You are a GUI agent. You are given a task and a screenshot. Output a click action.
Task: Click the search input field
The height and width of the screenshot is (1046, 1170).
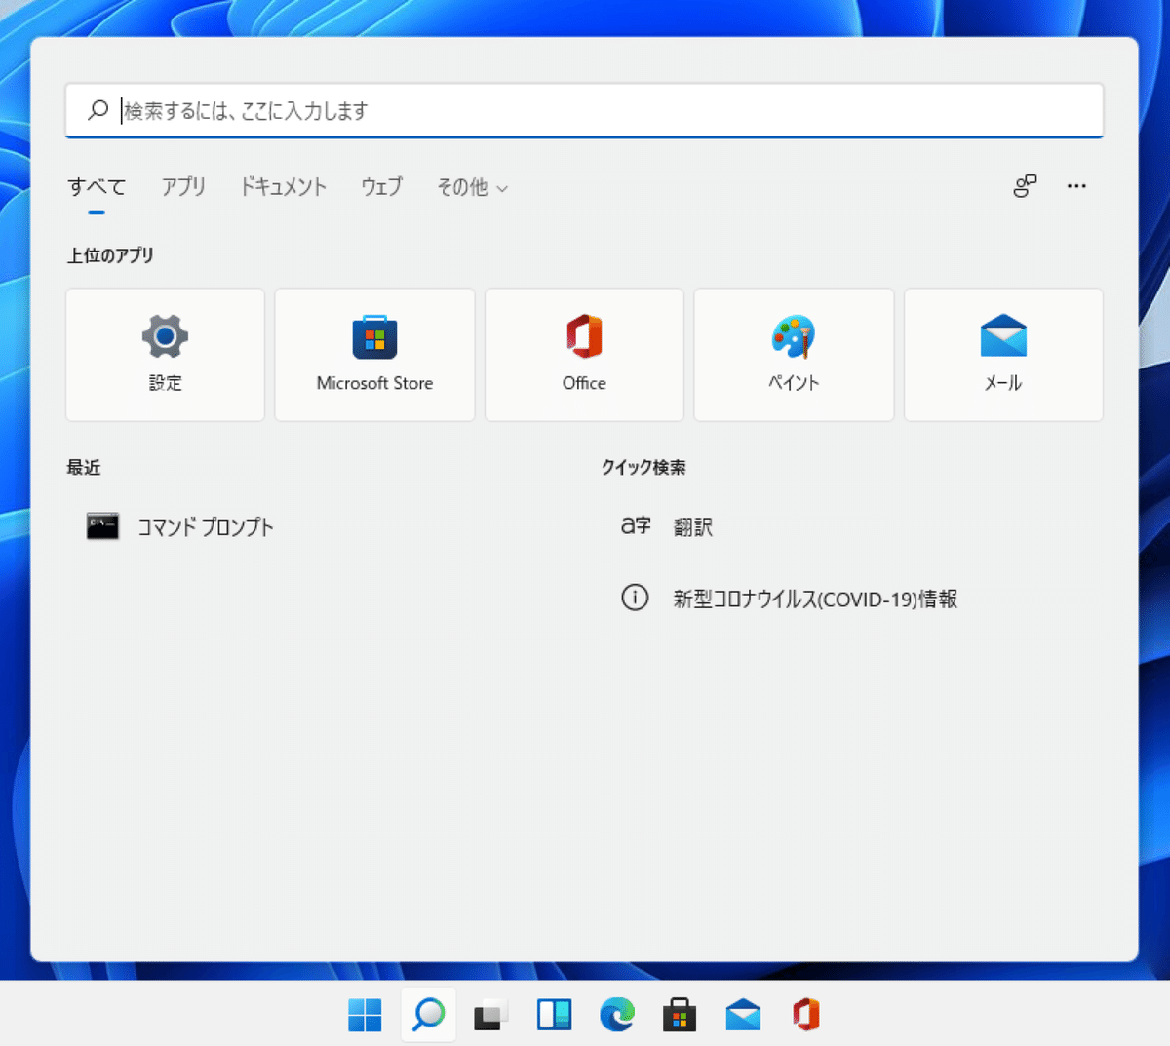pyautogui.click(x=585, y=110)
